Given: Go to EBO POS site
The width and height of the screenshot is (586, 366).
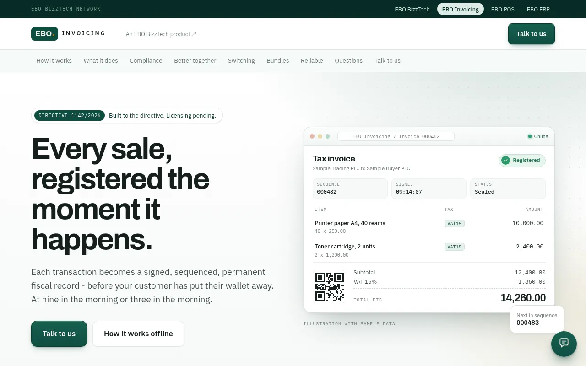Looking at the screenshot, I should (x=503, y=9).
